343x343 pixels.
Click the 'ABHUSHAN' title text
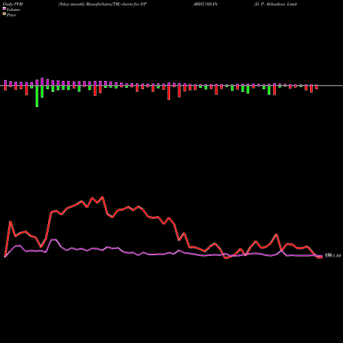point(205,4)
